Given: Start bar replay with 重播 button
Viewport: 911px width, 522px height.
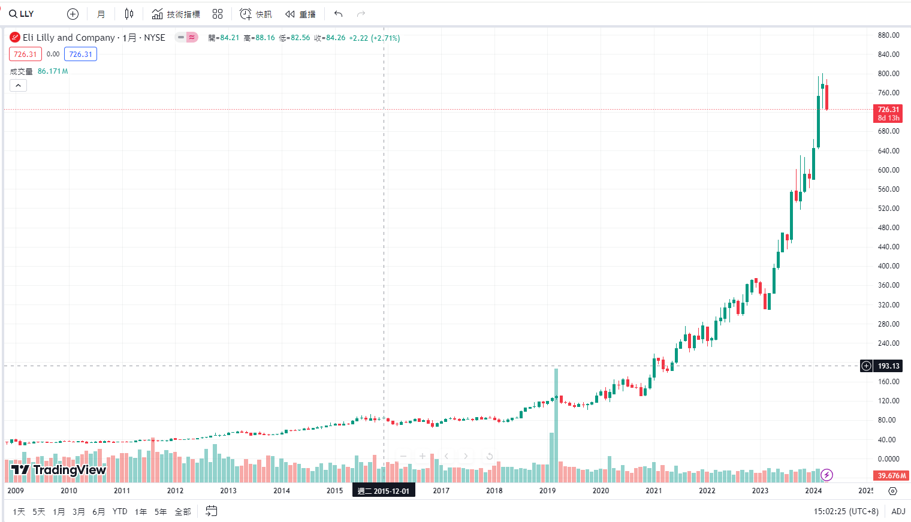Looking at the screenshot, I should point(301,14).
